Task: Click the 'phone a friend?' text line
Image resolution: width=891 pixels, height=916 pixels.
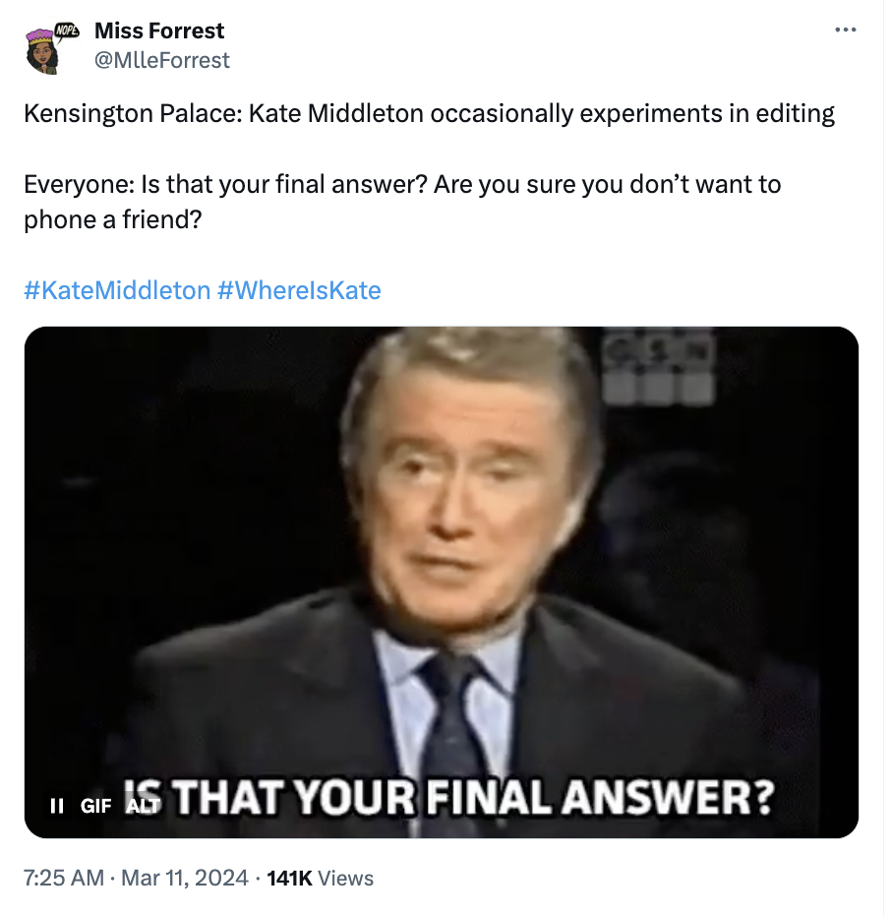Action: (113, 220)
